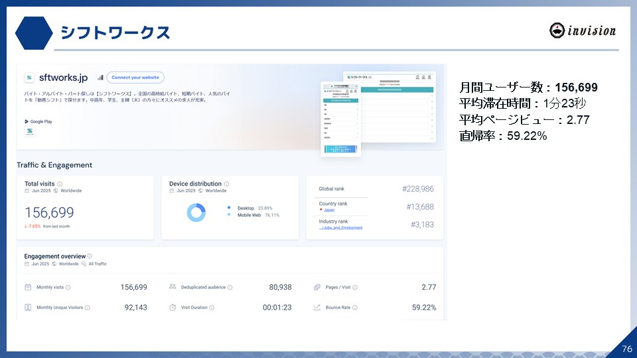Image resolution: width=637 pixels, height=358 pixels.
Task: Open the mobile site preview thumbnail
Action: pos(340,119)
